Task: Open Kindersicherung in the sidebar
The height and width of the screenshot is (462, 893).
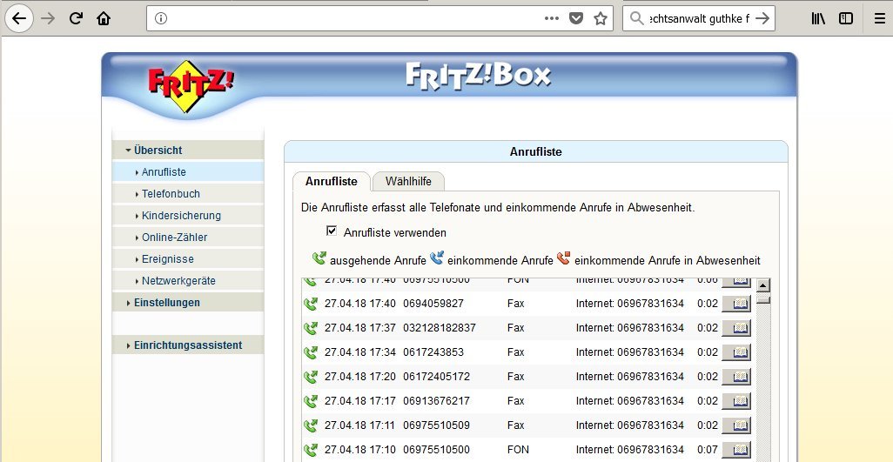Action: point(188,216)
